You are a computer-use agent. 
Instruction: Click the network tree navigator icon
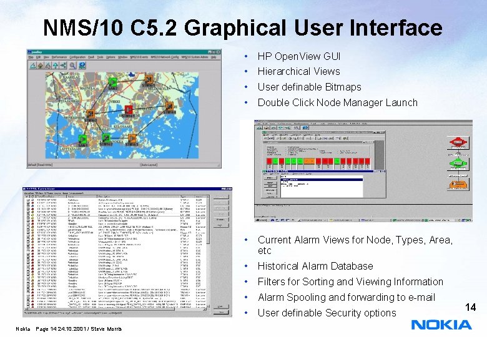(x=63, y=66)
